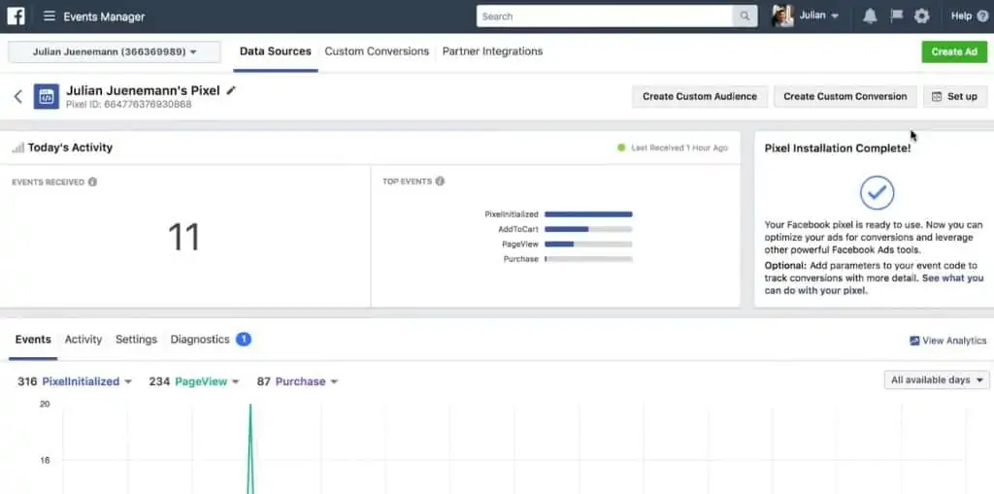This screenshot has width=994, height=494.
Task: Open the hamburger menu icon
Action: point(49,16)
